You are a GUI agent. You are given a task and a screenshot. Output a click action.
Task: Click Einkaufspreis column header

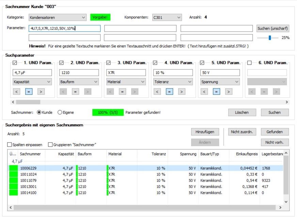245,154
